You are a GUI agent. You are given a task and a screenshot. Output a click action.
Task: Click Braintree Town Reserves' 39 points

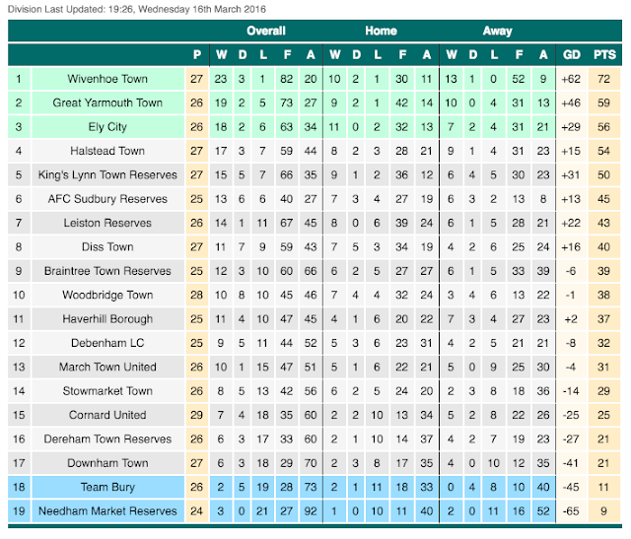(x=603, y=271)
